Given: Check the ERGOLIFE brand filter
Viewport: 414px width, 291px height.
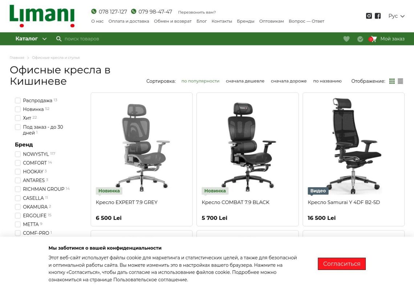Looking at the screenshot, I should point(18,216).
